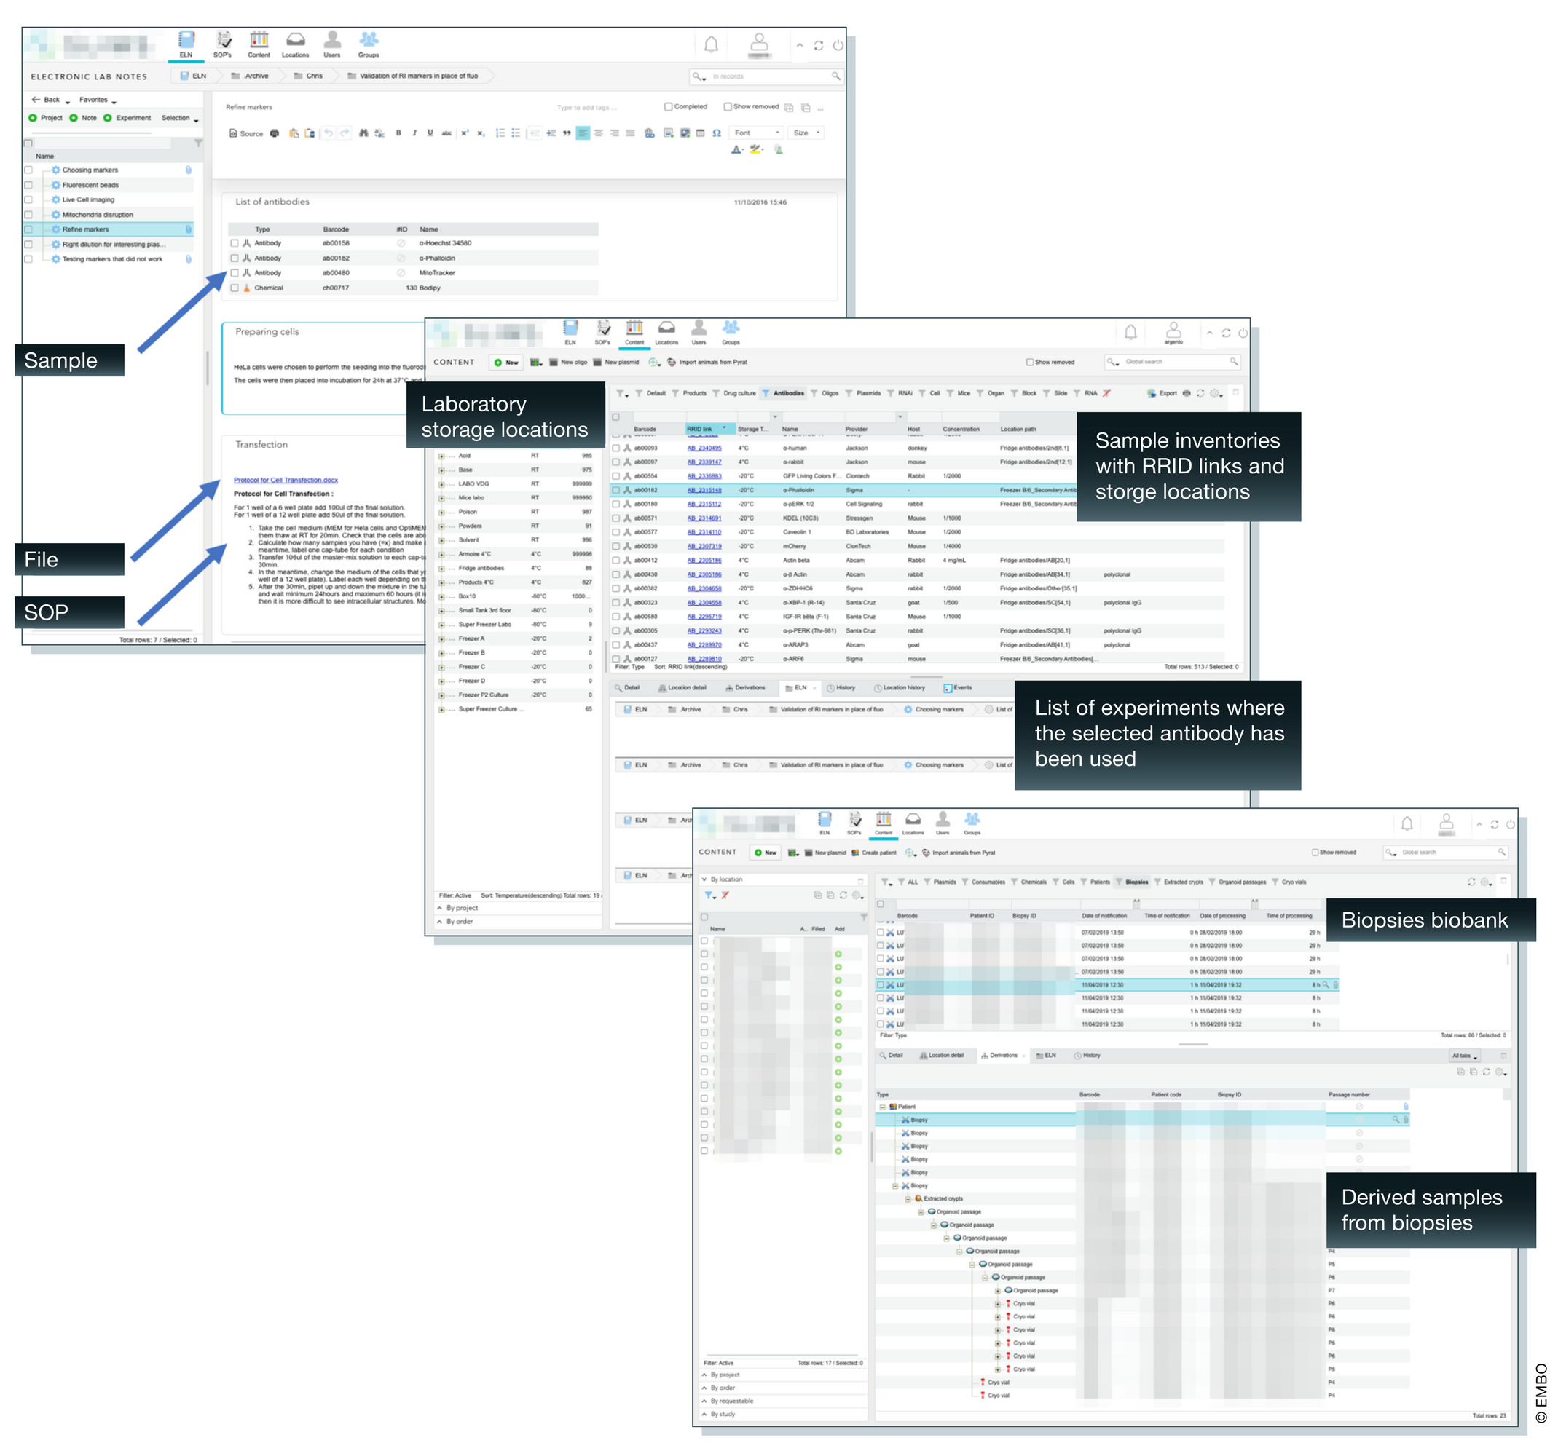This screenshot has width=1550, height=1451.
Task: Click Find binoculars icon in note editor
Action: [x=363, y=133]
